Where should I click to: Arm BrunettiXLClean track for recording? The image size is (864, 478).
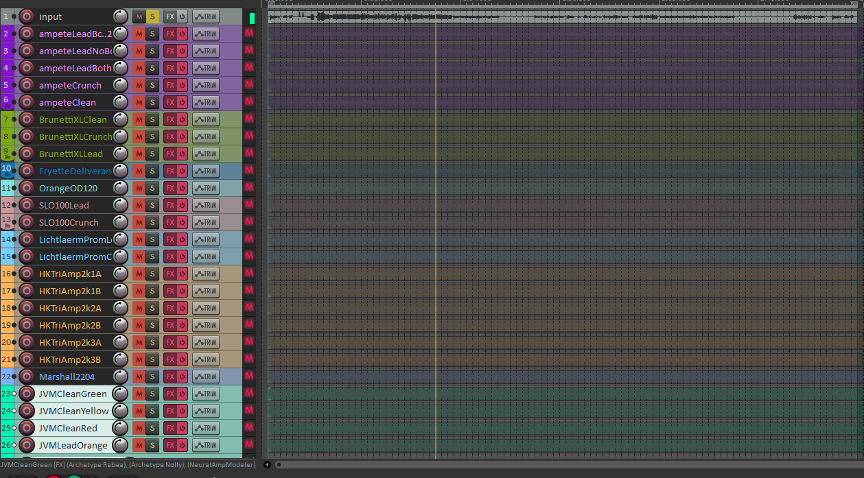[27, 119]
